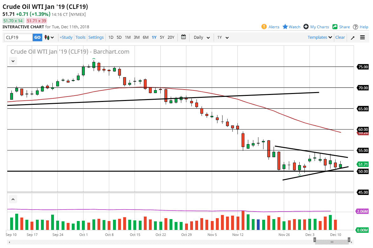Open the calendar date picker icon
Viewport: 373px width, 248px height.
[183, 37]
